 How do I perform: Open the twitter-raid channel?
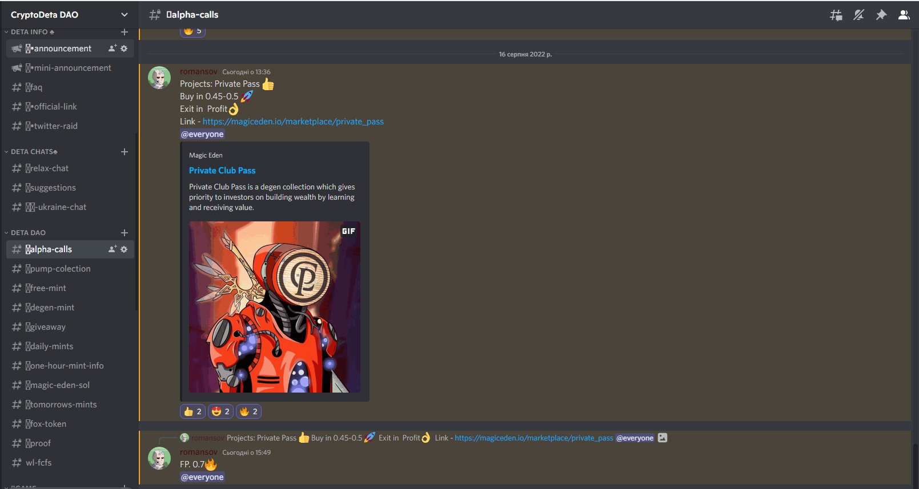(70, 126)
